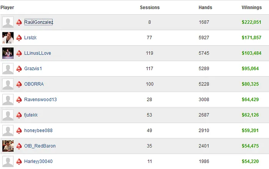Open Lrslzk's profile photo thumbnail
Screen dimensions: 269x169
(x=8, y=38)
